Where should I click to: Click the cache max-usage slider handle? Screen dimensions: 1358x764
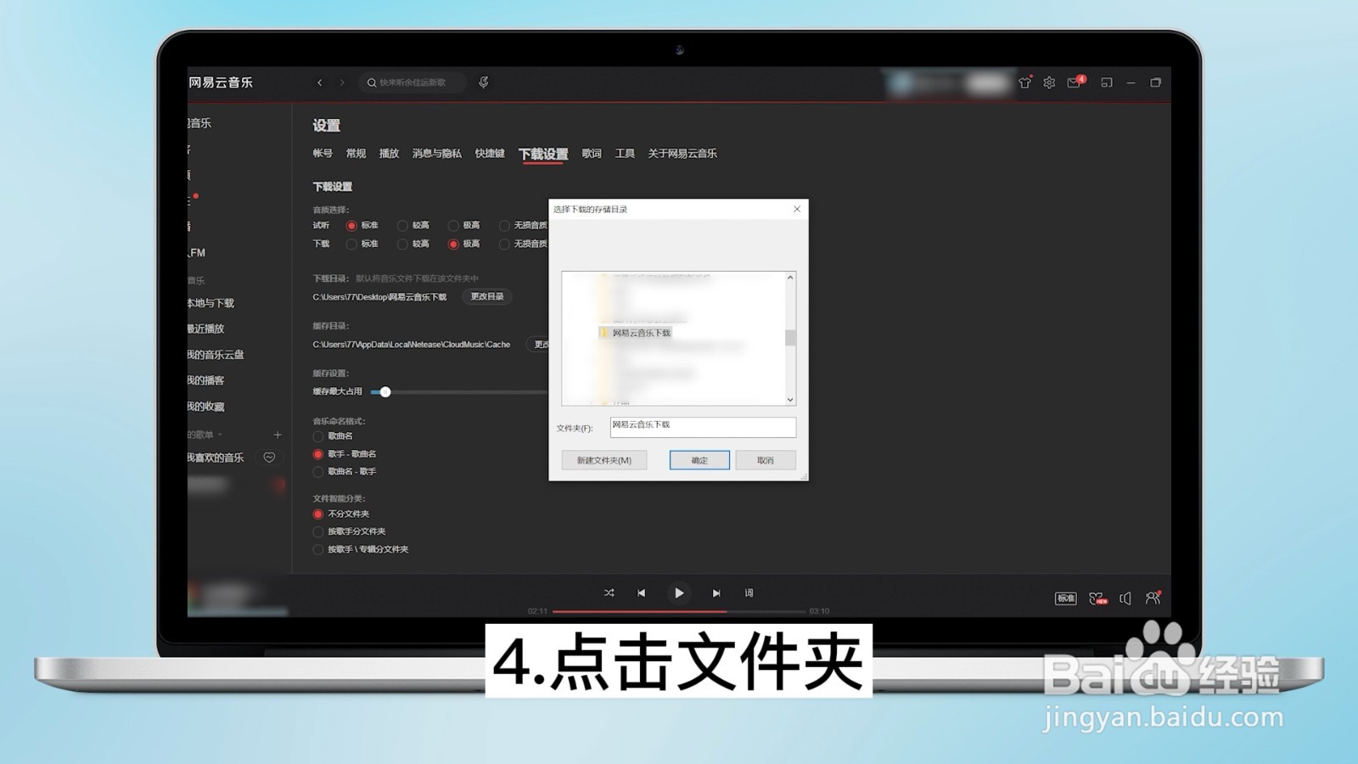point(385,391)
